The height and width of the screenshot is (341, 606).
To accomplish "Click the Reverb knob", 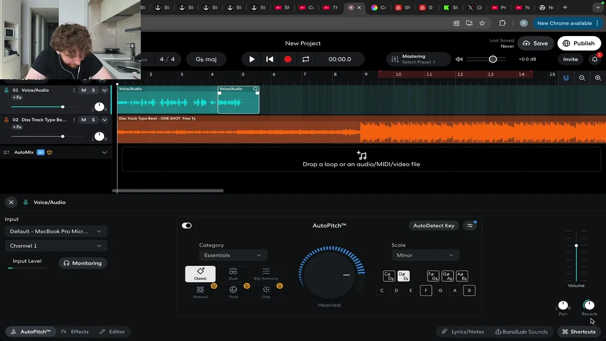I will point(589,305).
